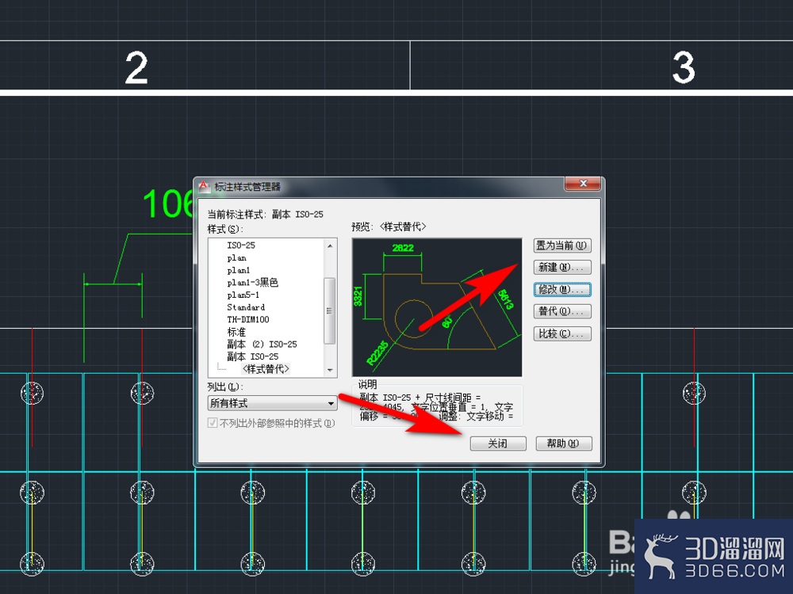The height and width of the screenshot is (594, 793).
Task: Click the description text in the 说明 box
Action: click(x=436, y=407)
